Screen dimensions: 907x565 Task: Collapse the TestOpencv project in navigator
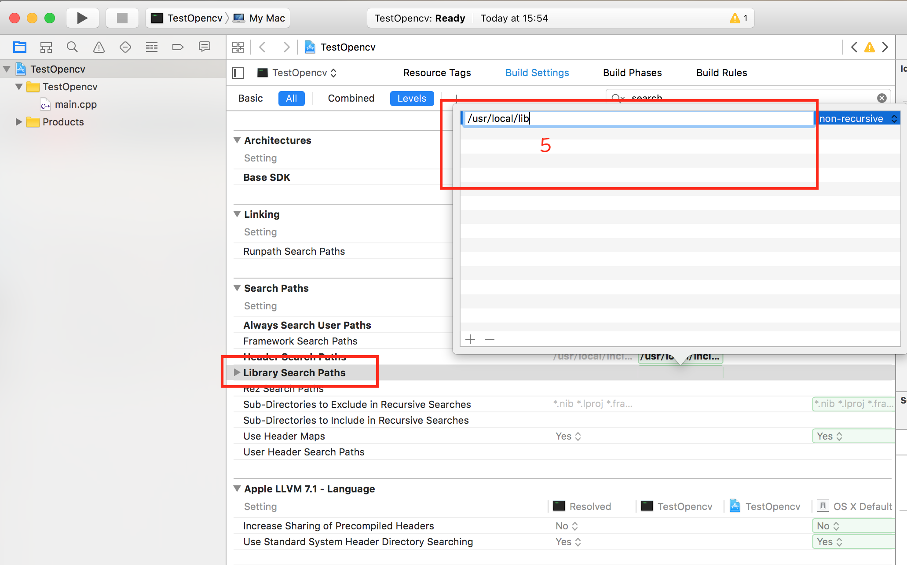tap(7, 69)
